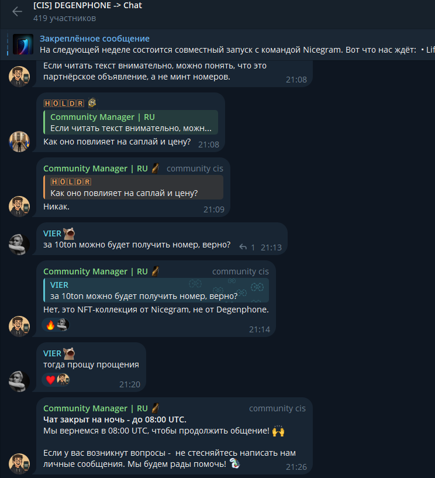Viewport: 435px width, 478px height.
Task: Jump to quoted VIER message about 10ton
Action: click(156, 290)
